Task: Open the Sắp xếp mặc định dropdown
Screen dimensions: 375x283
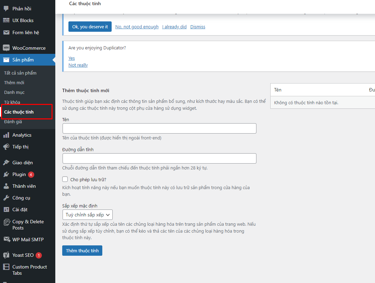Action: [87, 215]
